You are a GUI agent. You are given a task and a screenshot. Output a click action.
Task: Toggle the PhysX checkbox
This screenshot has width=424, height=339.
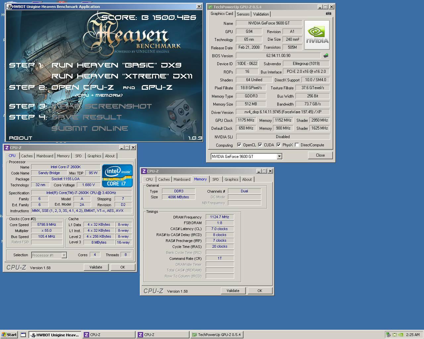(x=279, y=145)
